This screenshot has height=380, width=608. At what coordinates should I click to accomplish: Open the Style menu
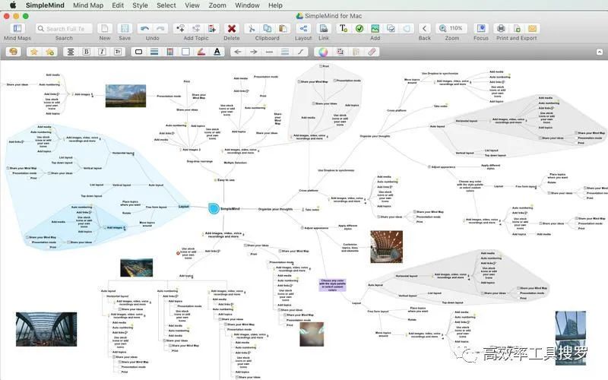[140, 5]
